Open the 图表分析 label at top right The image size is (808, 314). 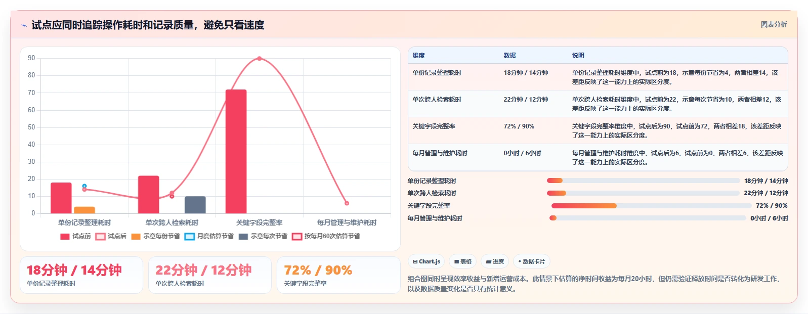point(774,24)
